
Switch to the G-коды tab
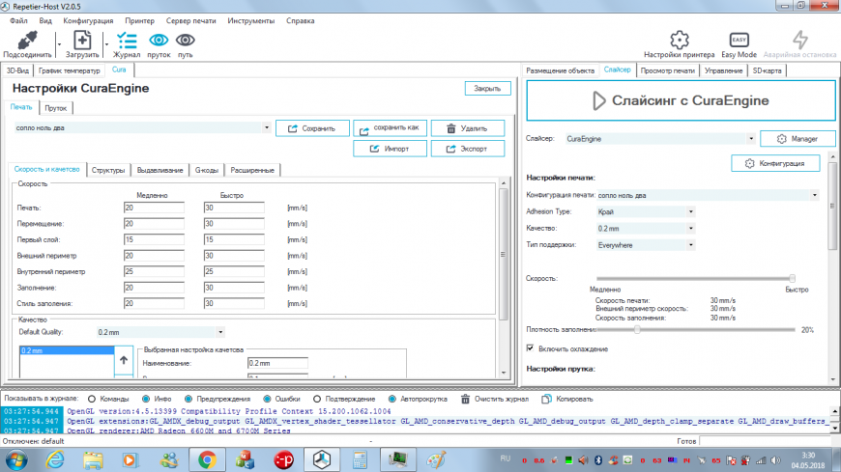207,171
